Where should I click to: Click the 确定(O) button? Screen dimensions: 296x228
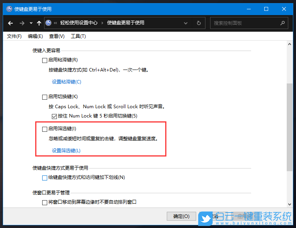(x=181, y=216)
